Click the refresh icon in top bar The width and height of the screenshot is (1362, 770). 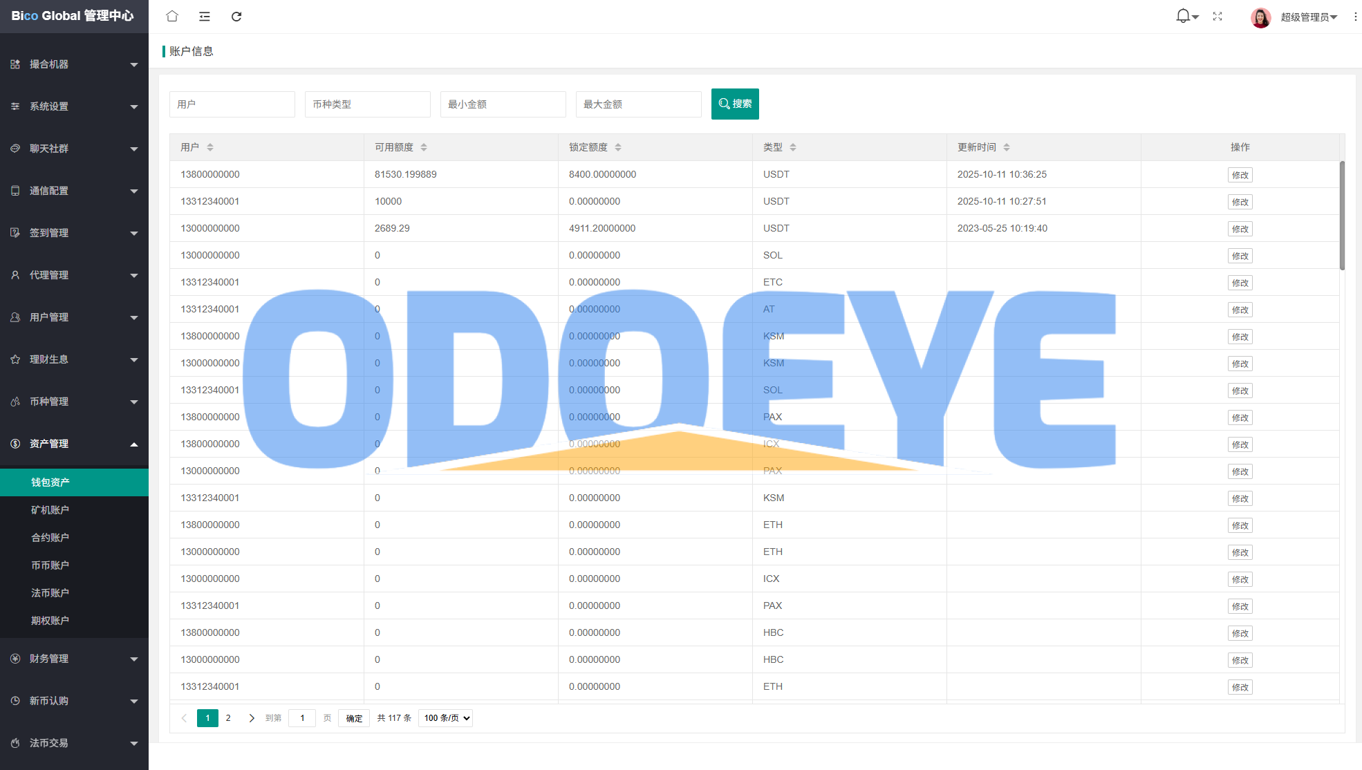pos(236,16)
